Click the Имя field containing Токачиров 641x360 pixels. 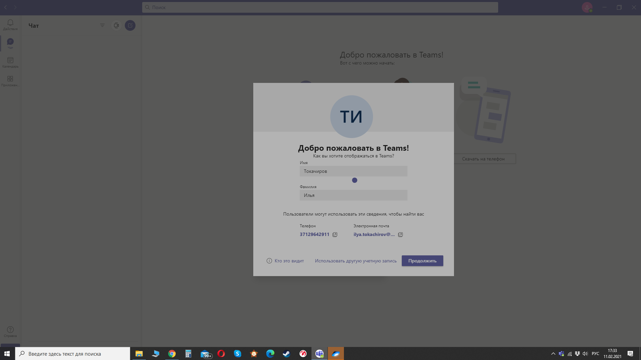pyautogui.click(x=353, y=171)
